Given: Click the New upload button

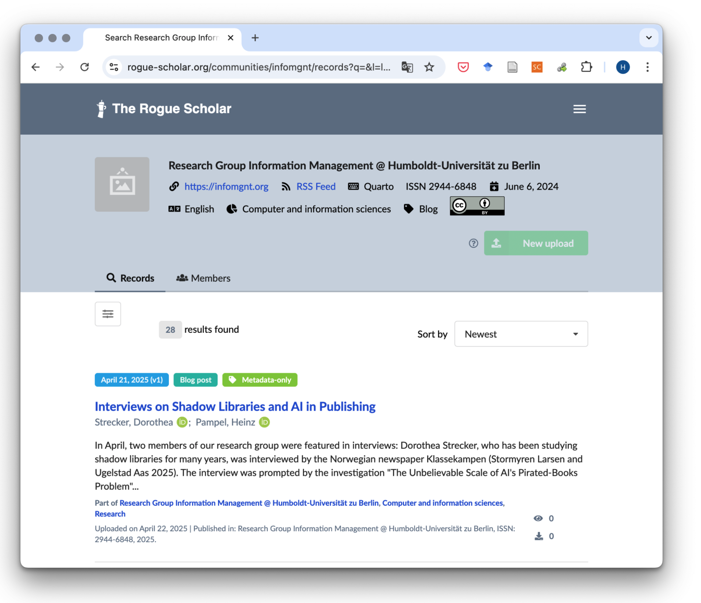Looking at the screenshot, I should 536,243.
